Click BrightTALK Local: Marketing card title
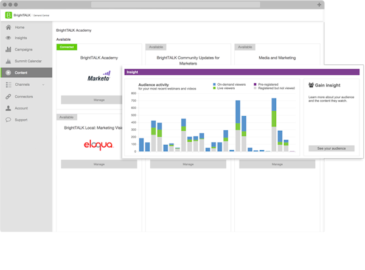 click(93, 128)
